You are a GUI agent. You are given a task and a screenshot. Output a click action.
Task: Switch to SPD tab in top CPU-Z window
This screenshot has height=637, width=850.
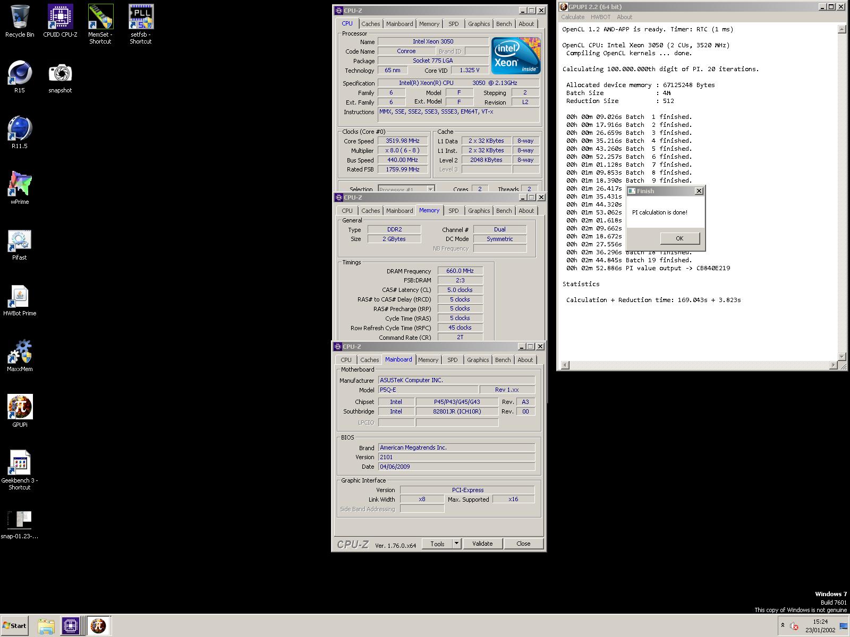(453, 24)
